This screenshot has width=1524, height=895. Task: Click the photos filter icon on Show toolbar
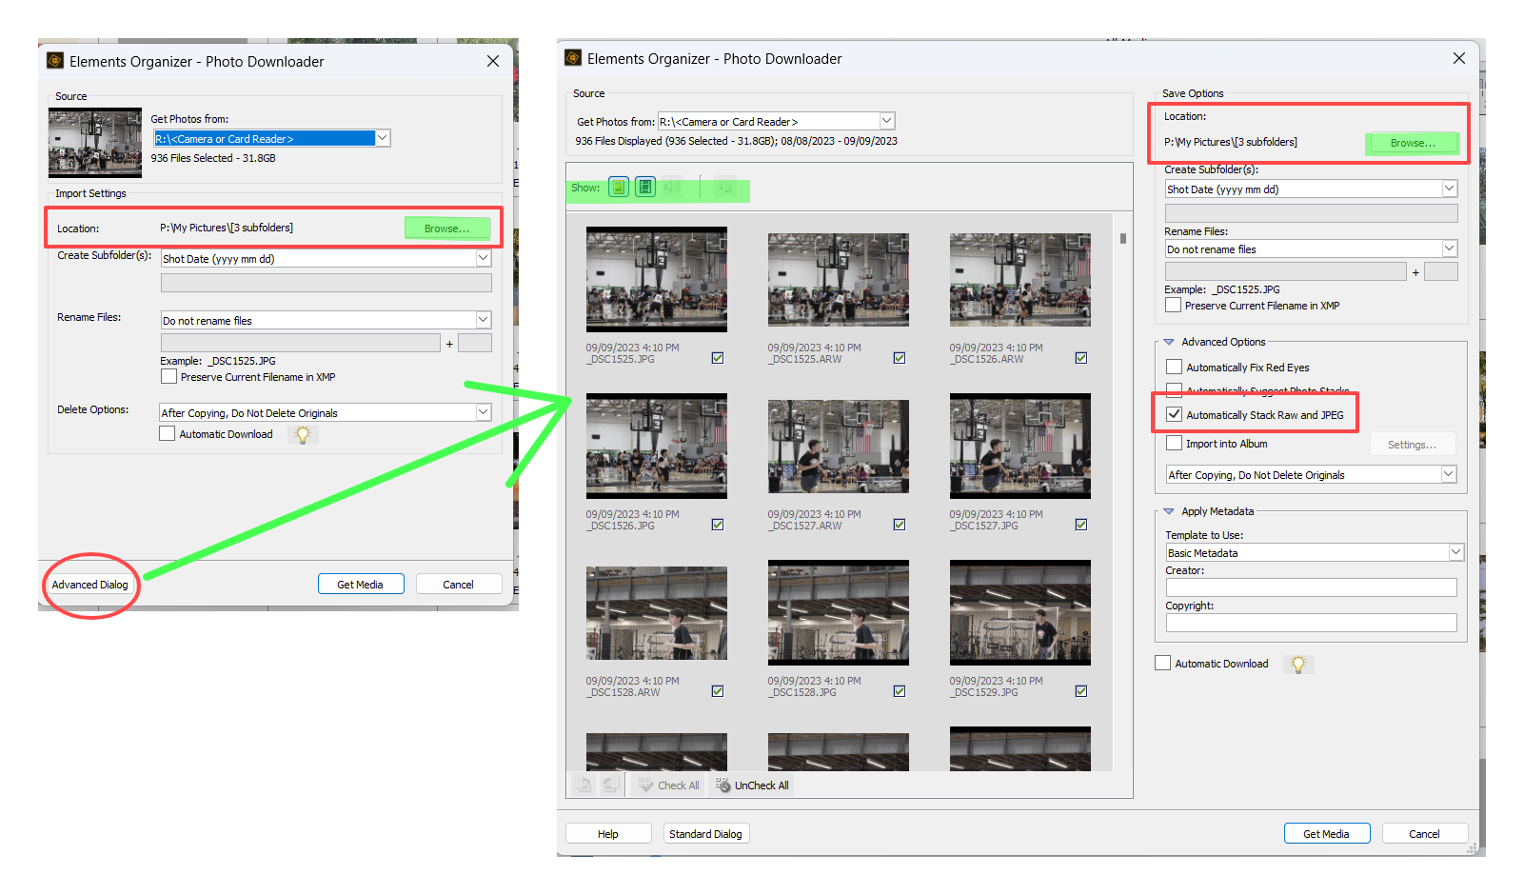coord(618,187)
